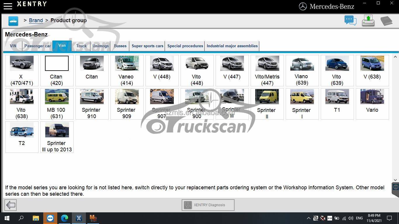Screen dimensions: 399x224
Task: Choose the Vito (639) model
Action: (337, 71)
